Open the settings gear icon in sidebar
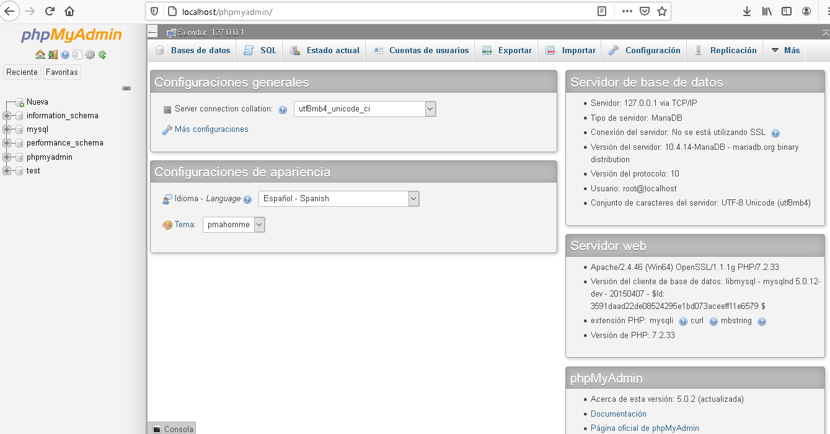Image resolution: width=830 pixels, height=434 pixels. click(x=90, y=54)
